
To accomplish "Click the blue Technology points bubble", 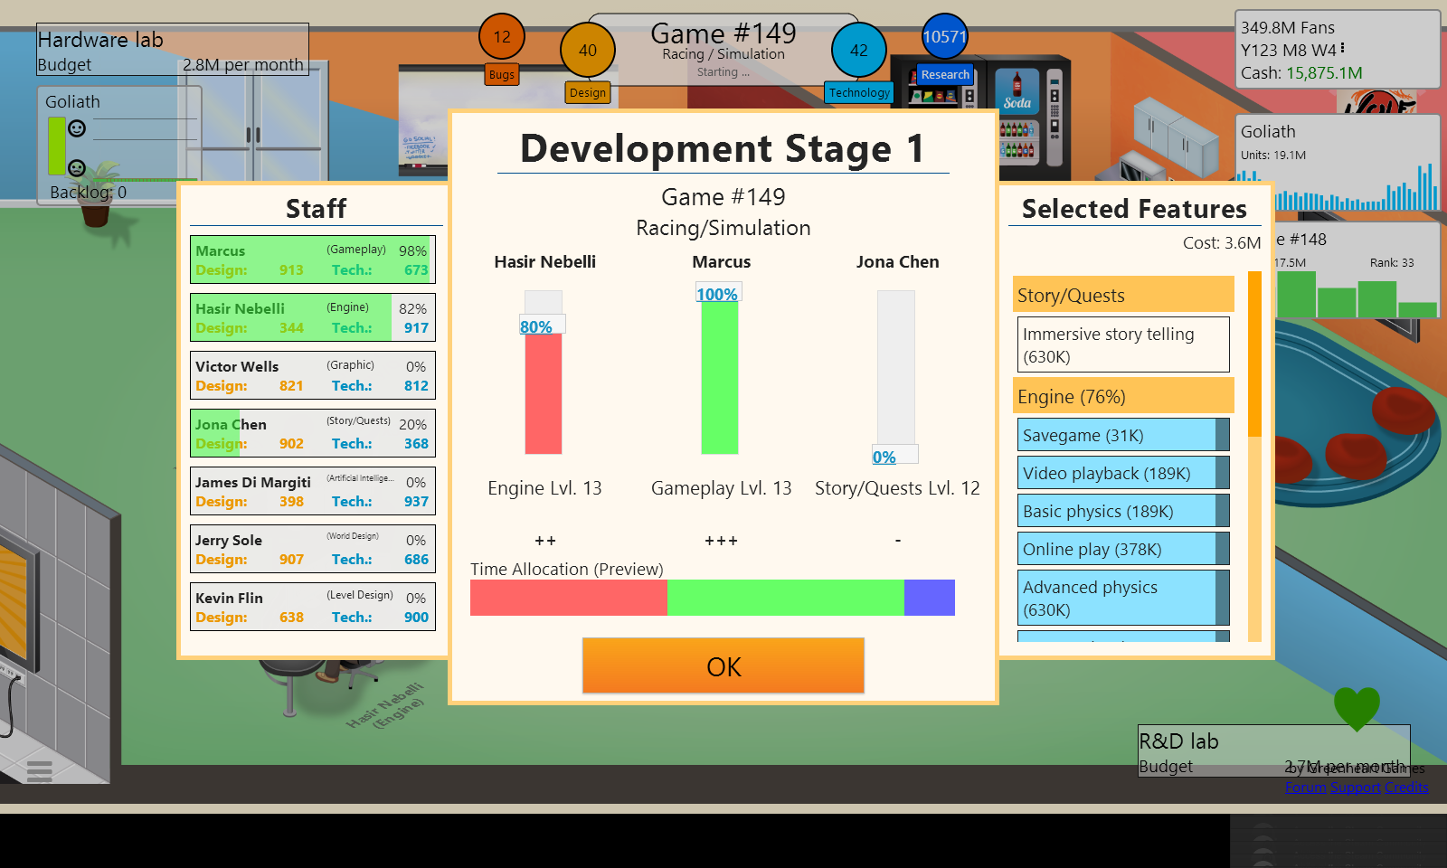I will [x=858, y=51].
